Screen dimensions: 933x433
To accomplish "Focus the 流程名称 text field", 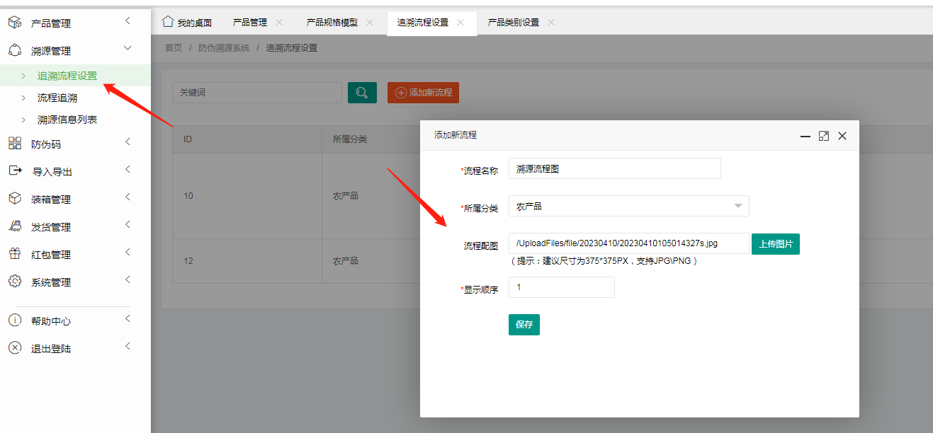I will pos(614,169).
